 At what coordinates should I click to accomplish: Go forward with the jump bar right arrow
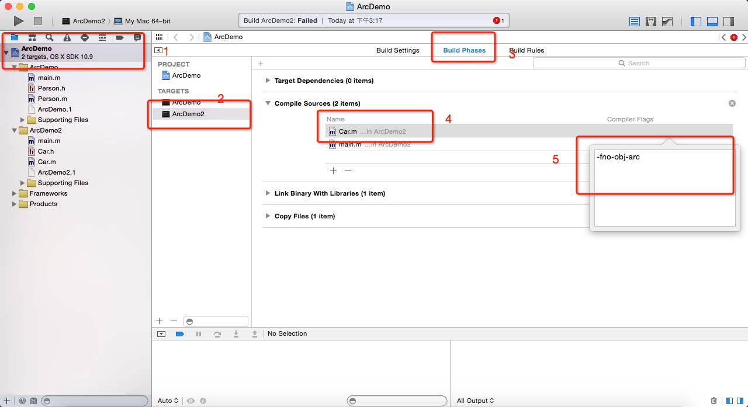coord(192,37)
